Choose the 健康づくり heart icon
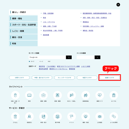 [x=100, y=95]
